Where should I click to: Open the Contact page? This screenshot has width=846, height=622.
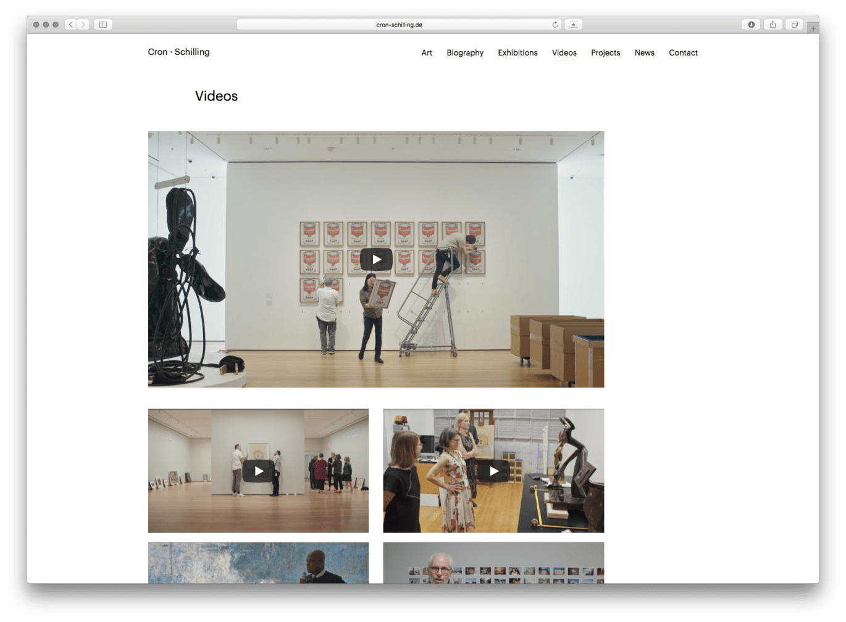coord(684,53)
